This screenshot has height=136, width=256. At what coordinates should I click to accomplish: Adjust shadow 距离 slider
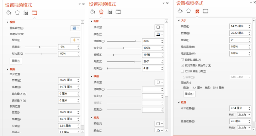(124, 69)
